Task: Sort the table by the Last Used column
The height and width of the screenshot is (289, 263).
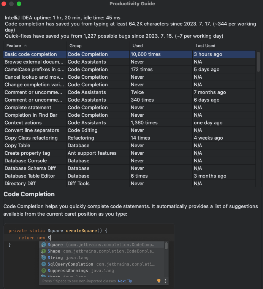Action: click(x=224, y=46)
